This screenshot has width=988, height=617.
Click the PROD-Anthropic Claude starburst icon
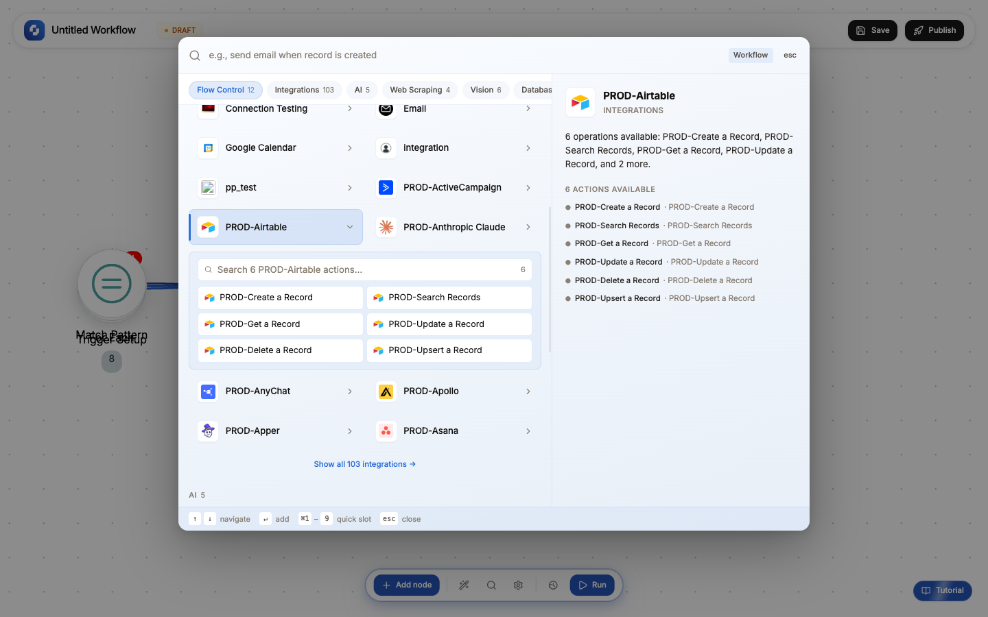click(x=386, y=228)
